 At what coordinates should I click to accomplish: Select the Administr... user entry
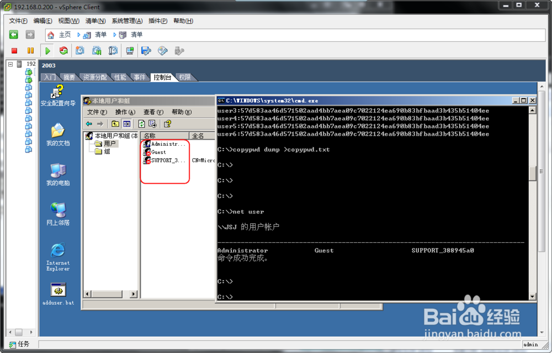tap(164, 144)
